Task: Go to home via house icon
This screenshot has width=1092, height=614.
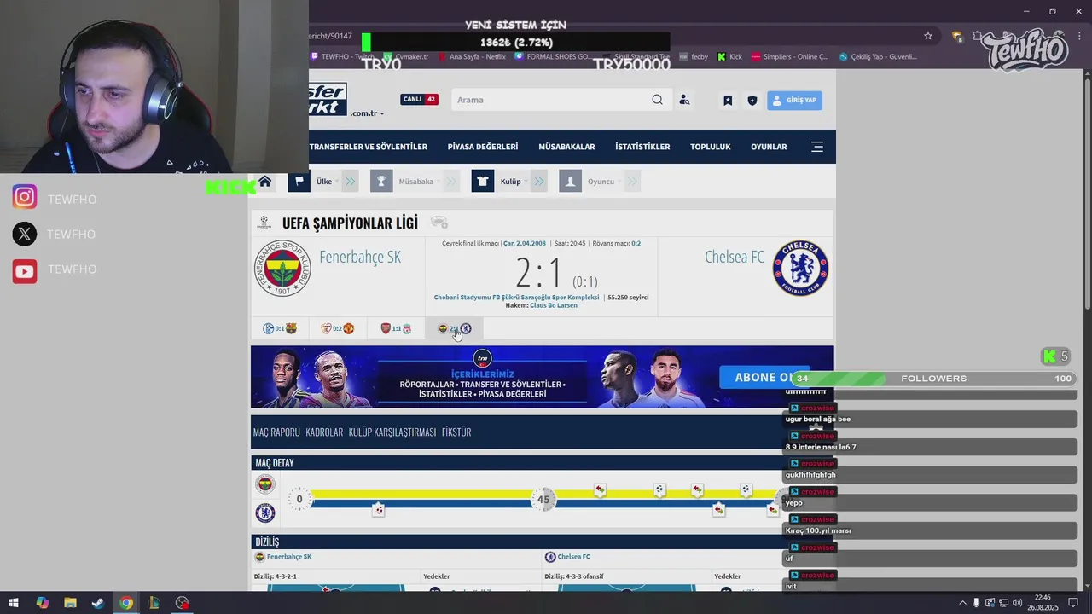Action: [x=265, y=181]
